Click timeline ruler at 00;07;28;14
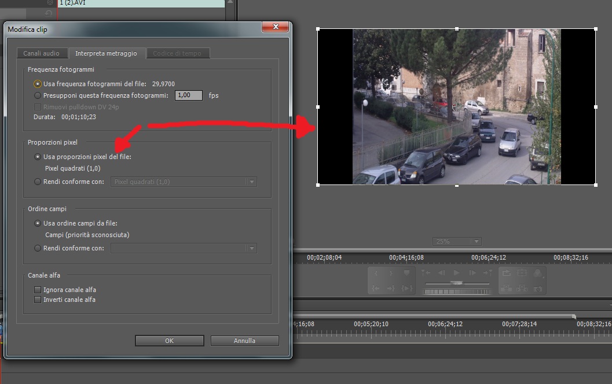The height and width of the screenshot is (384, 612). [x=519, y=324]
